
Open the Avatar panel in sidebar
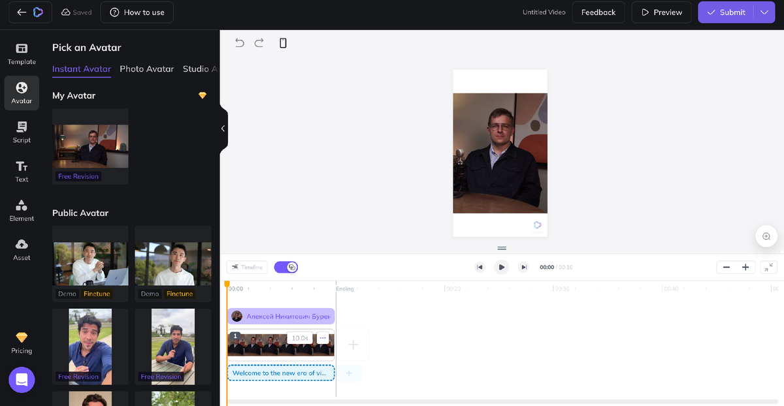(22, 93)
